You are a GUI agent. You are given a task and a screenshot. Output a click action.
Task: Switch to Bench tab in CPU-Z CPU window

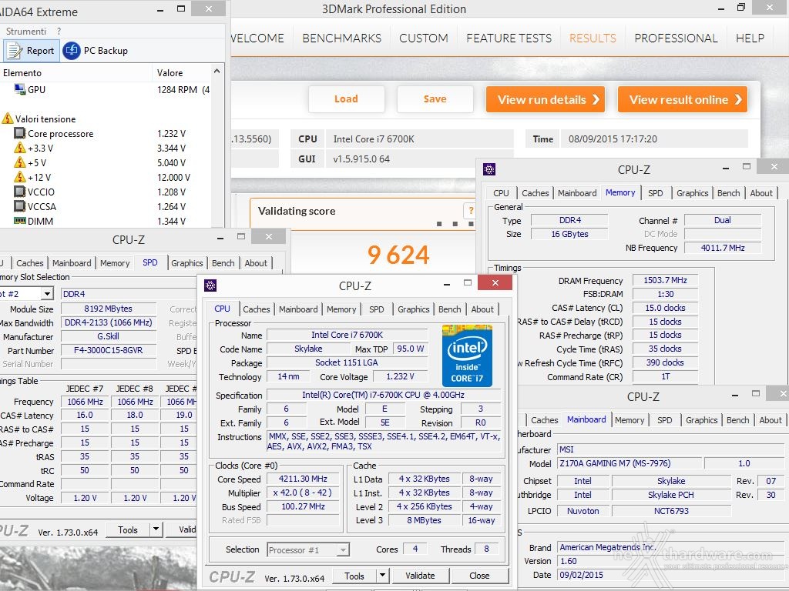(449, 309)
